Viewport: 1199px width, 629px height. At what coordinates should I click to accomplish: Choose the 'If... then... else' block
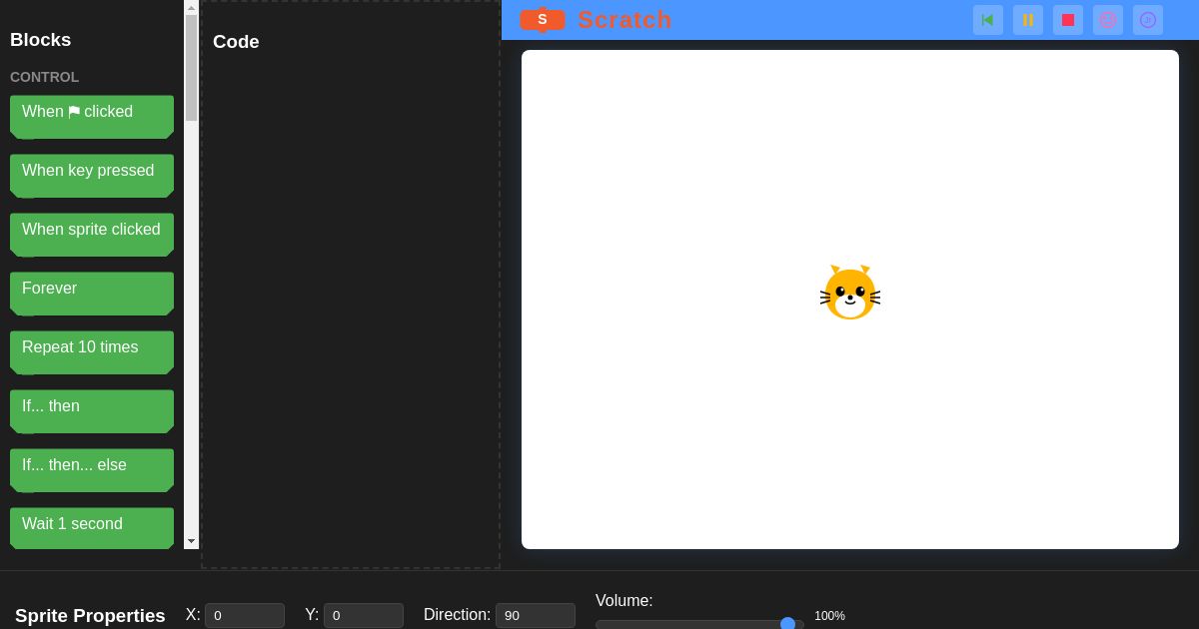pos(92,470)
